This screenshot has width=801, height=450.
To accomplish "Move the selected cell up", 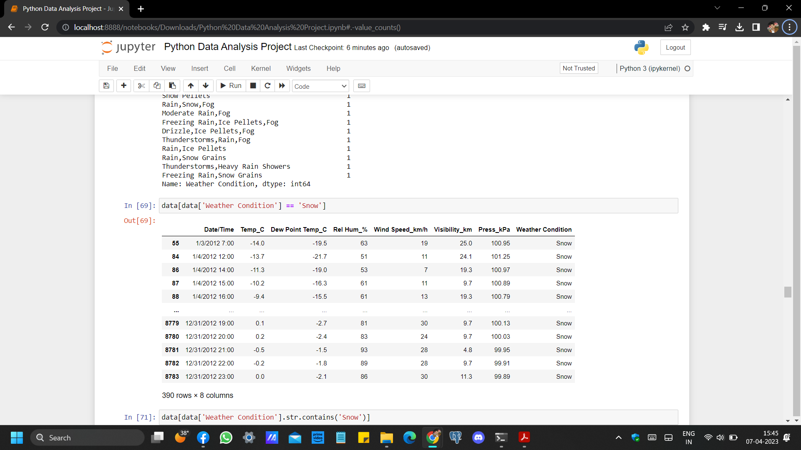I will [190, 86].
